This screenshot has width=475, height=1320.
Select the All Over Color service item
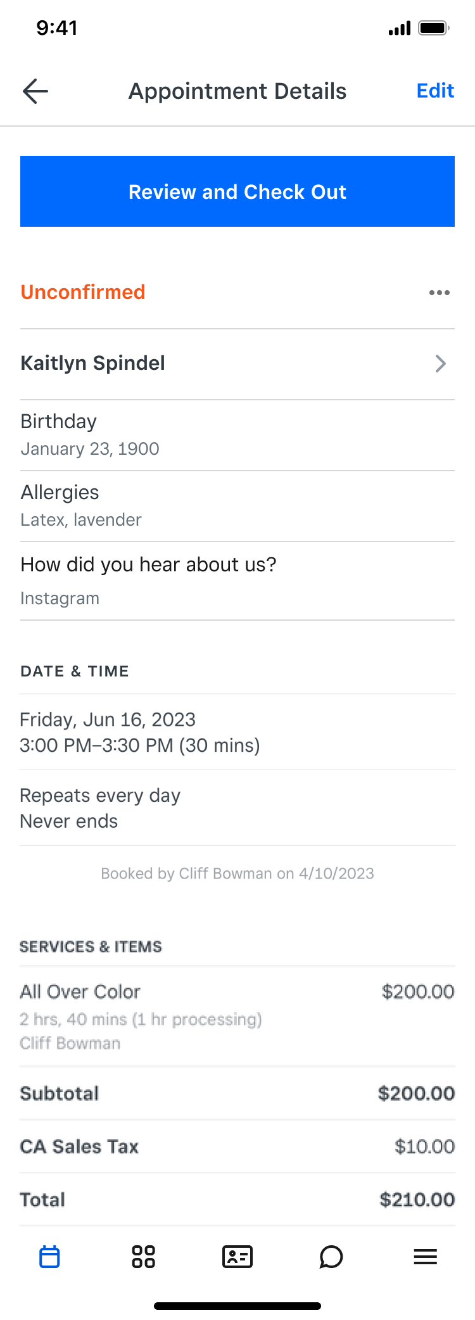point(237,1017)
